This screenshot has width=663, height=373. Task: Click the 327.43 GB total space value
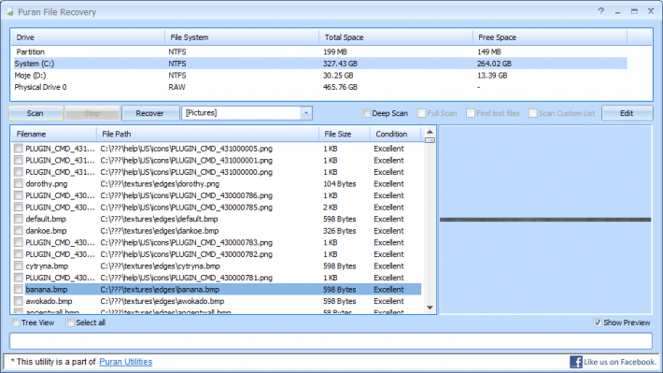click(340, 64)
